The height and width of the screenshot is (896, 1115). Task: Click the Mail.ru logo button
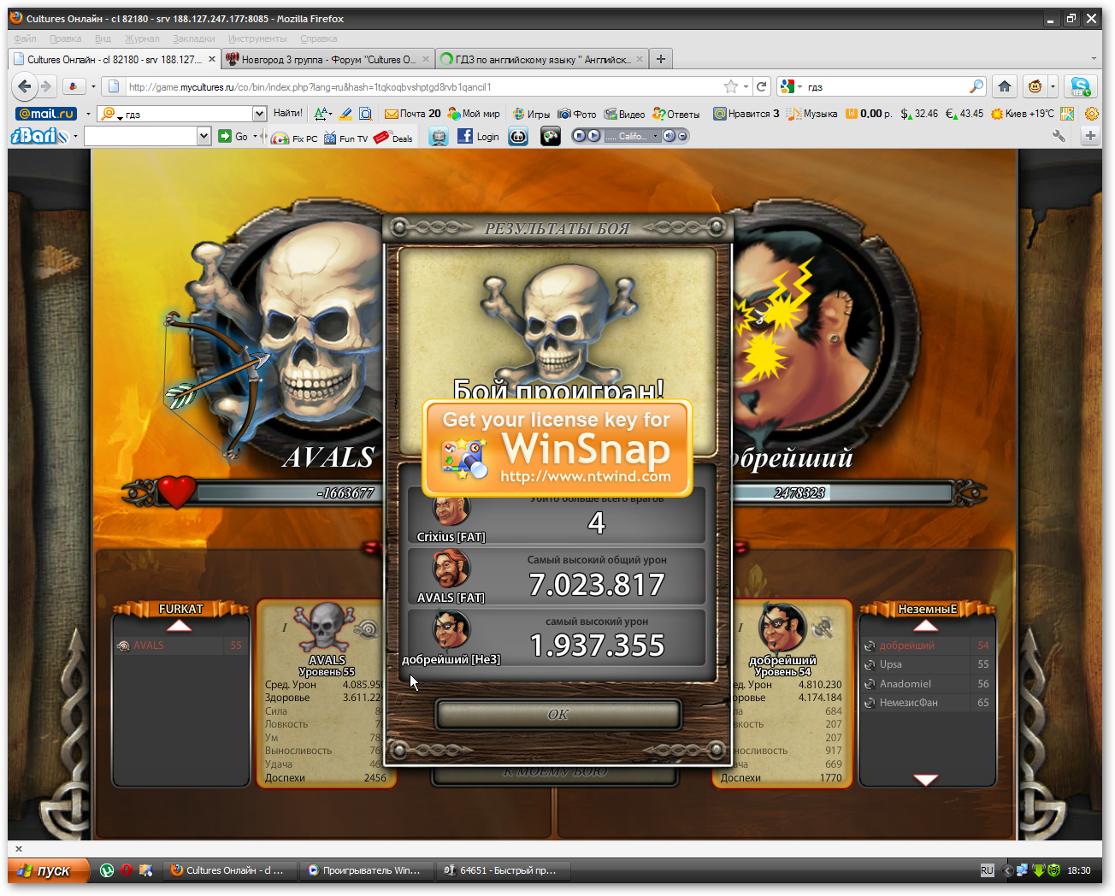point(47,114)
